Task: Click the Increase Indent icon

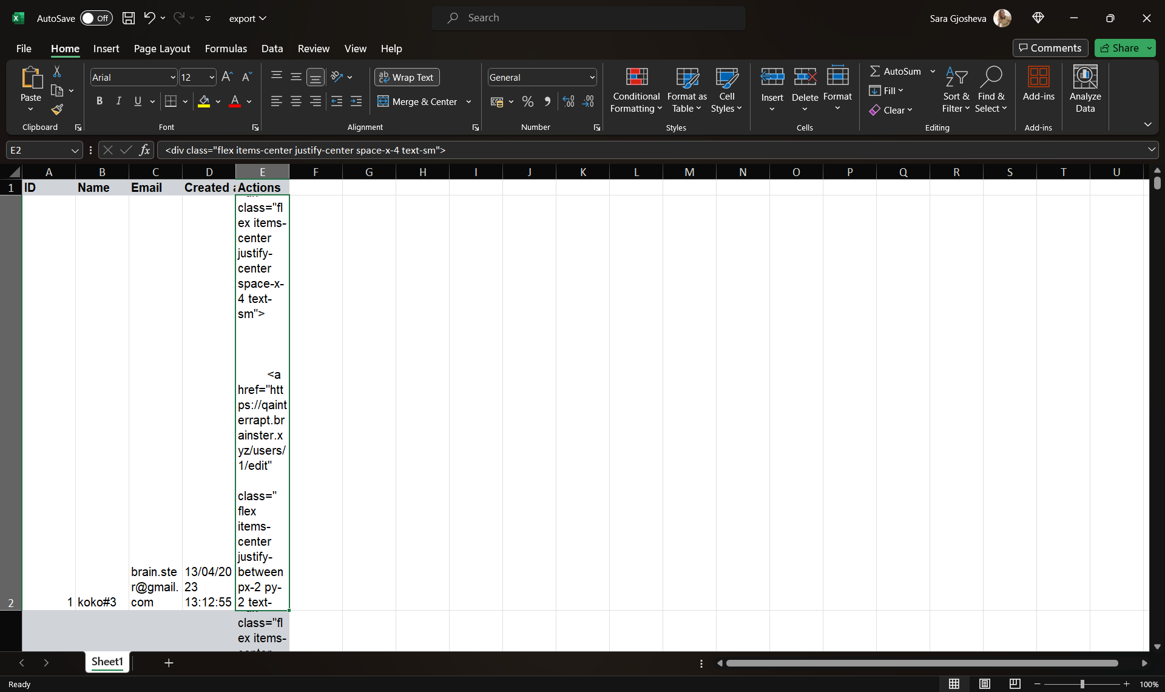Action: click(356, 101)
